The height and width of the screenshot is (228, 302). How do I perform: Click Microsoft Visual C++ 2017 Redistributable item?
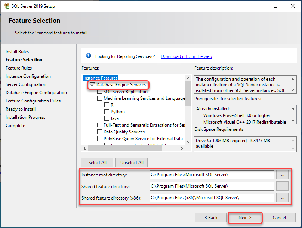(x=244, y=122)
